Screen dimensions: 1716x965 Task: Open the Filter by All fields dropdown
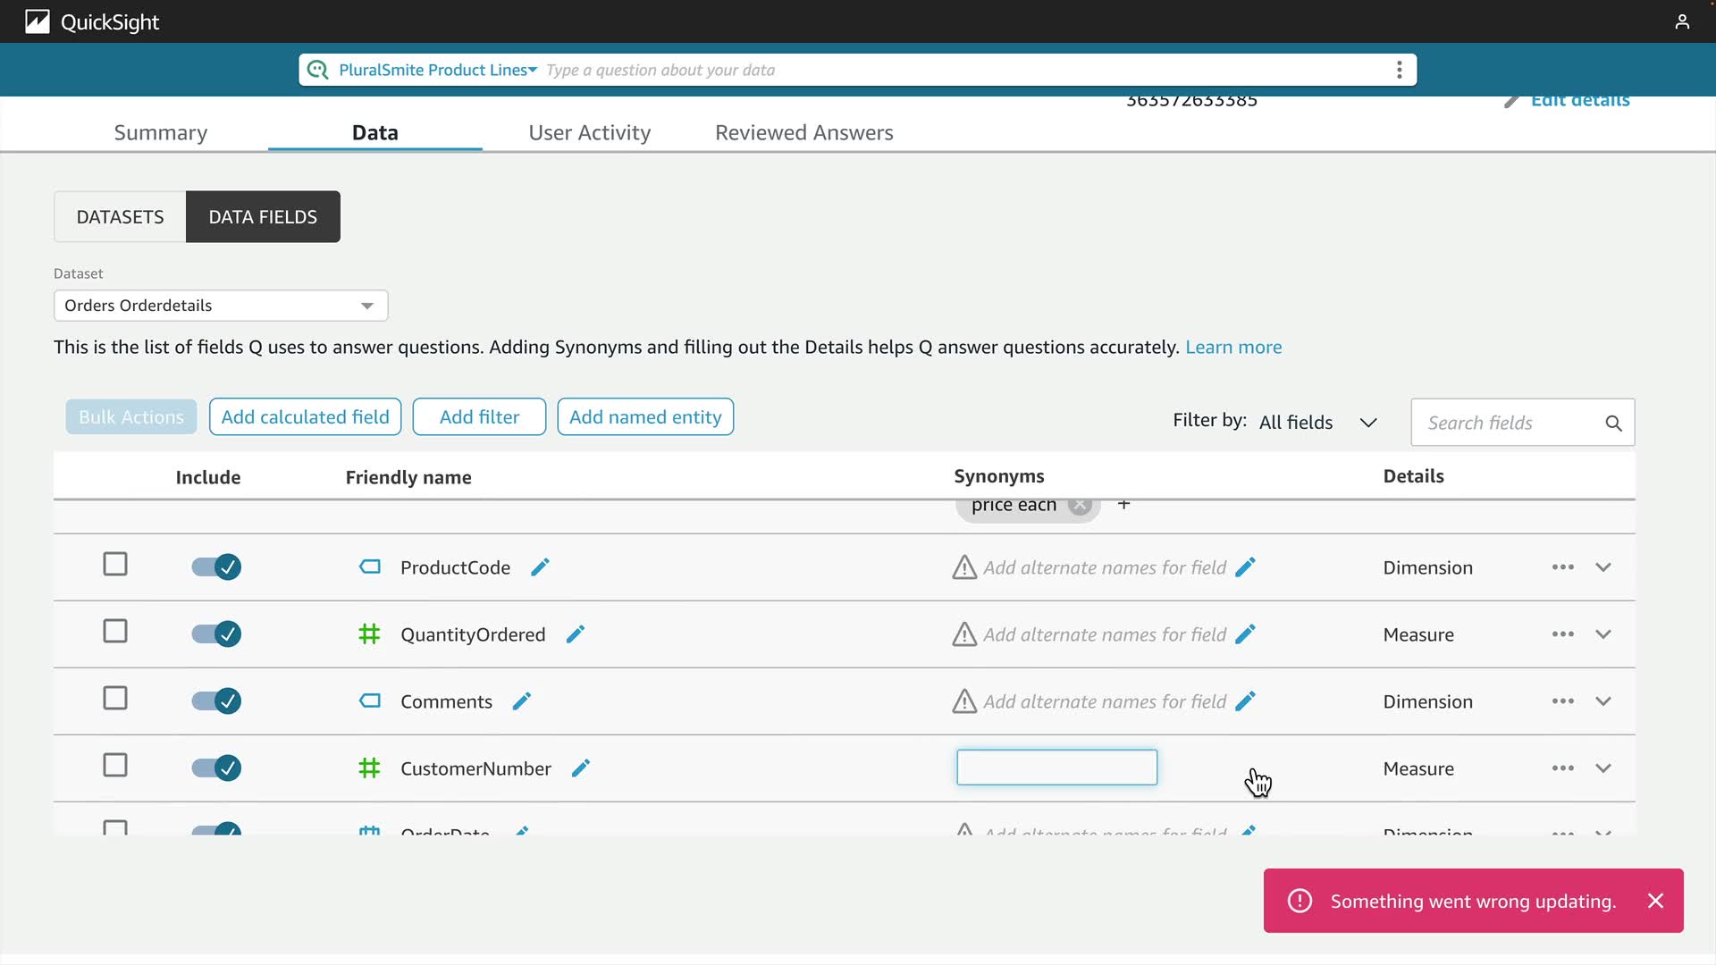click(1317, 423)
